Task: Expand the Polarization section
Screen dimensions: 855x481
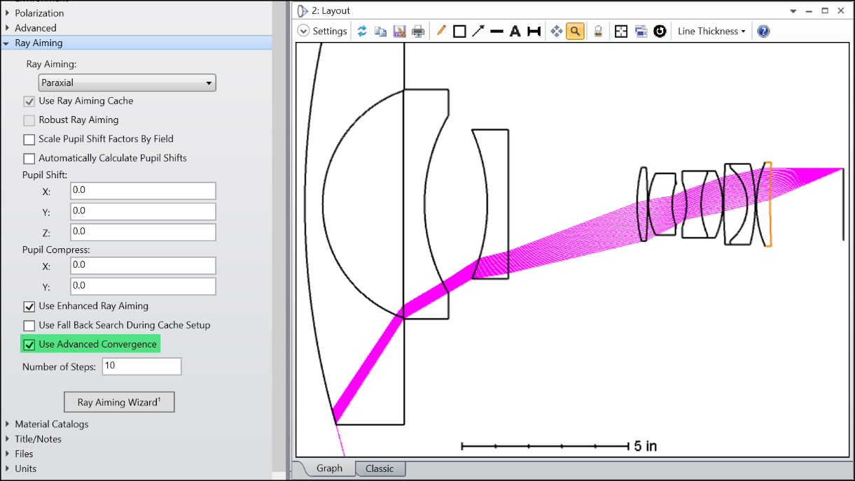Action: point(7,13)
